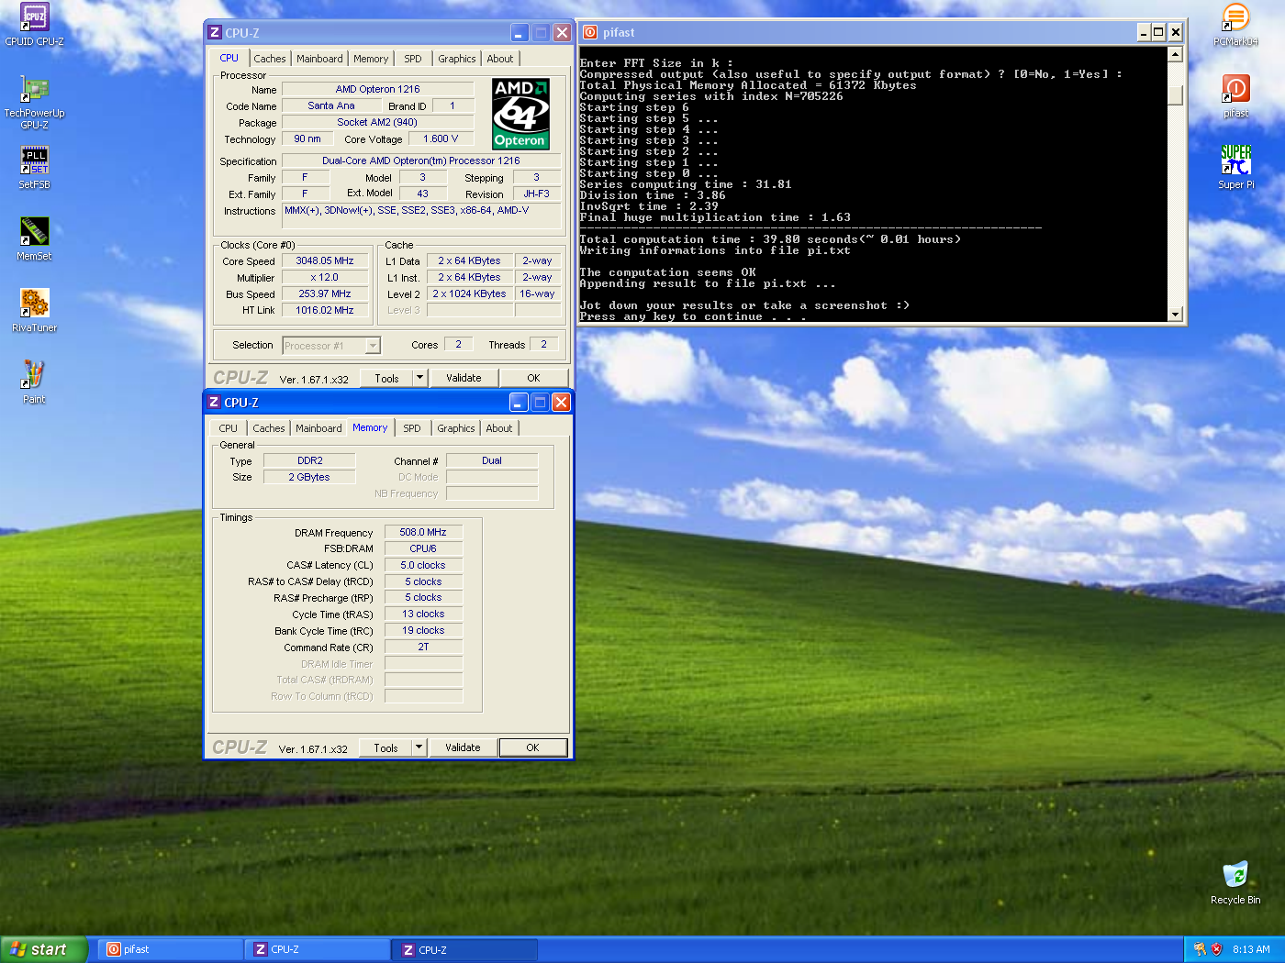Expand Tools dropdown arrow in lower CPU-Z
Viewport: 1285px width, 963px height.
(419, 747)
